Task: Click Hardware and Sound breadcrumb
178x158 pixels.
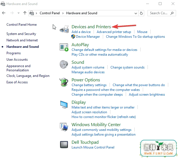Action: tap(82, 13)
